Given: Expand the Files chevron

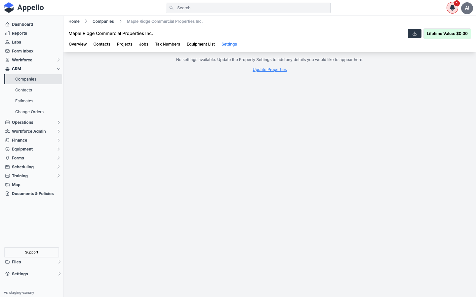Looking at the screenshot, I should 59,262.
